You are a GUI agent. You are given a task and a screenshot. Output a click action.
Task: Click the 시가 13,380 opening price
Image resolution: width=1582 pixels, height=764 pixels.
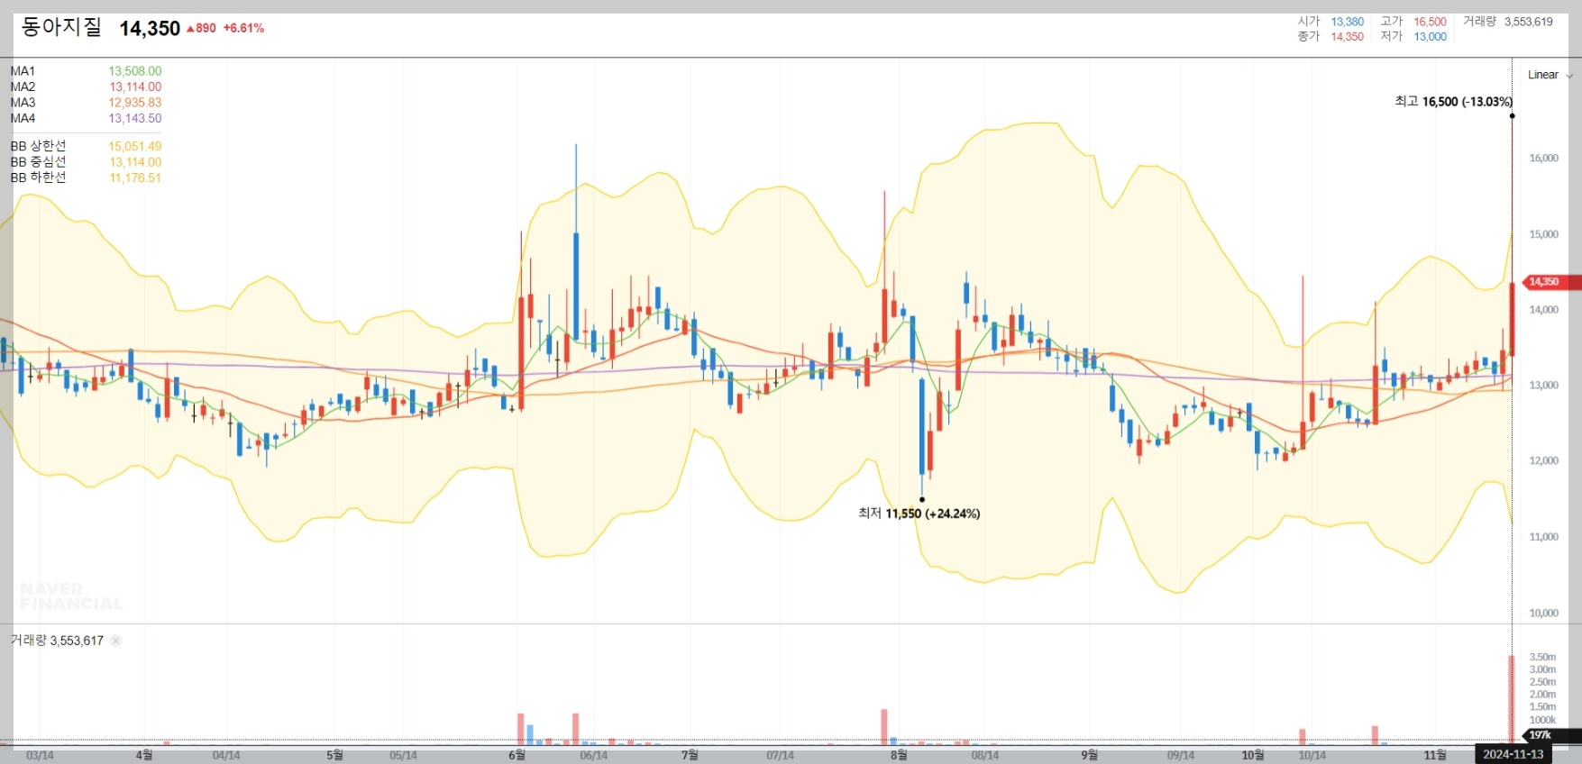[1331, 22]
